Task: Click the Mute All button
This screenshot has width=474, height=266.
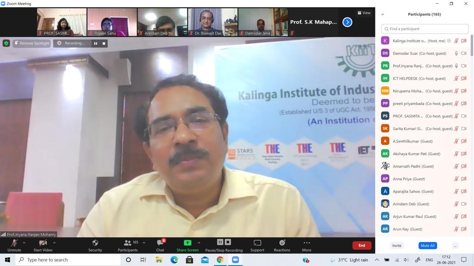Action: tap(427, 246)
